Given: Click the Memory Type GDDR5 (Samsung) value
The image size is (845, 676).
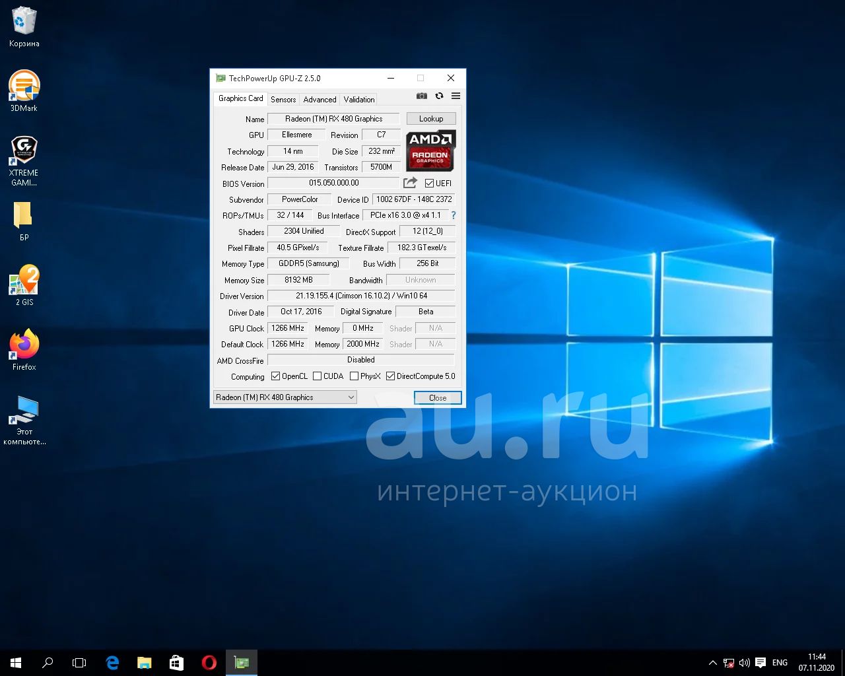Looking at the screenshot, I should (308, 263).
